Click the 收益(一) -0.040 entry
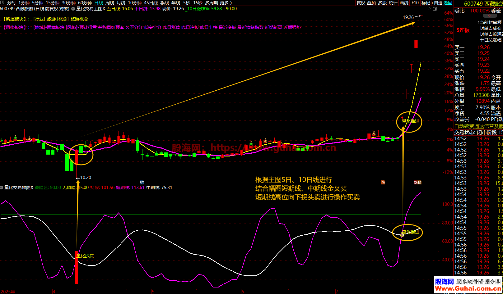Screen dimensions: 503x294 pyautogui.click(x=472, y=120)
